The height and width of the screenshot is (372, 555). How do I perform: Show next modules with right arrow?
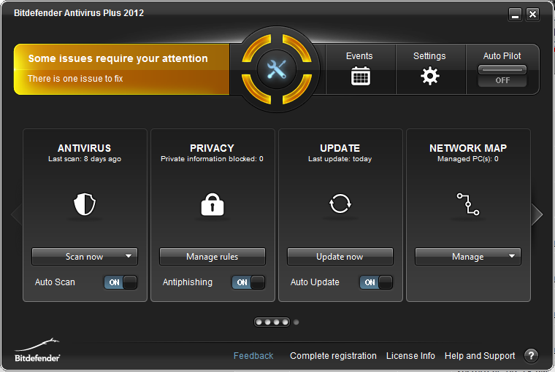[x=537, y=214]
